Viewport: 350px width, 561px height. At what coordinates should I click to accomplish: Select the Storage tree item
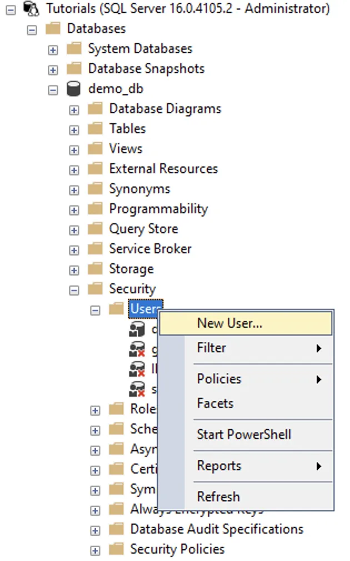point(131,269)
